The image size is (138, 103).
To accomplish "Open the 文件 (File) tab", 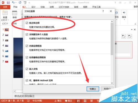I will tap(5, 7).
